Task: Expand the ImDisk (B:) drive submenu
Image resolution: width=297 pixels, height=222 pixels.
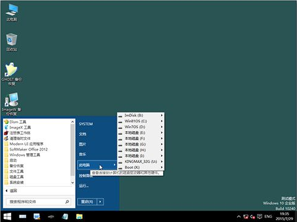Action: coord(141,115)
